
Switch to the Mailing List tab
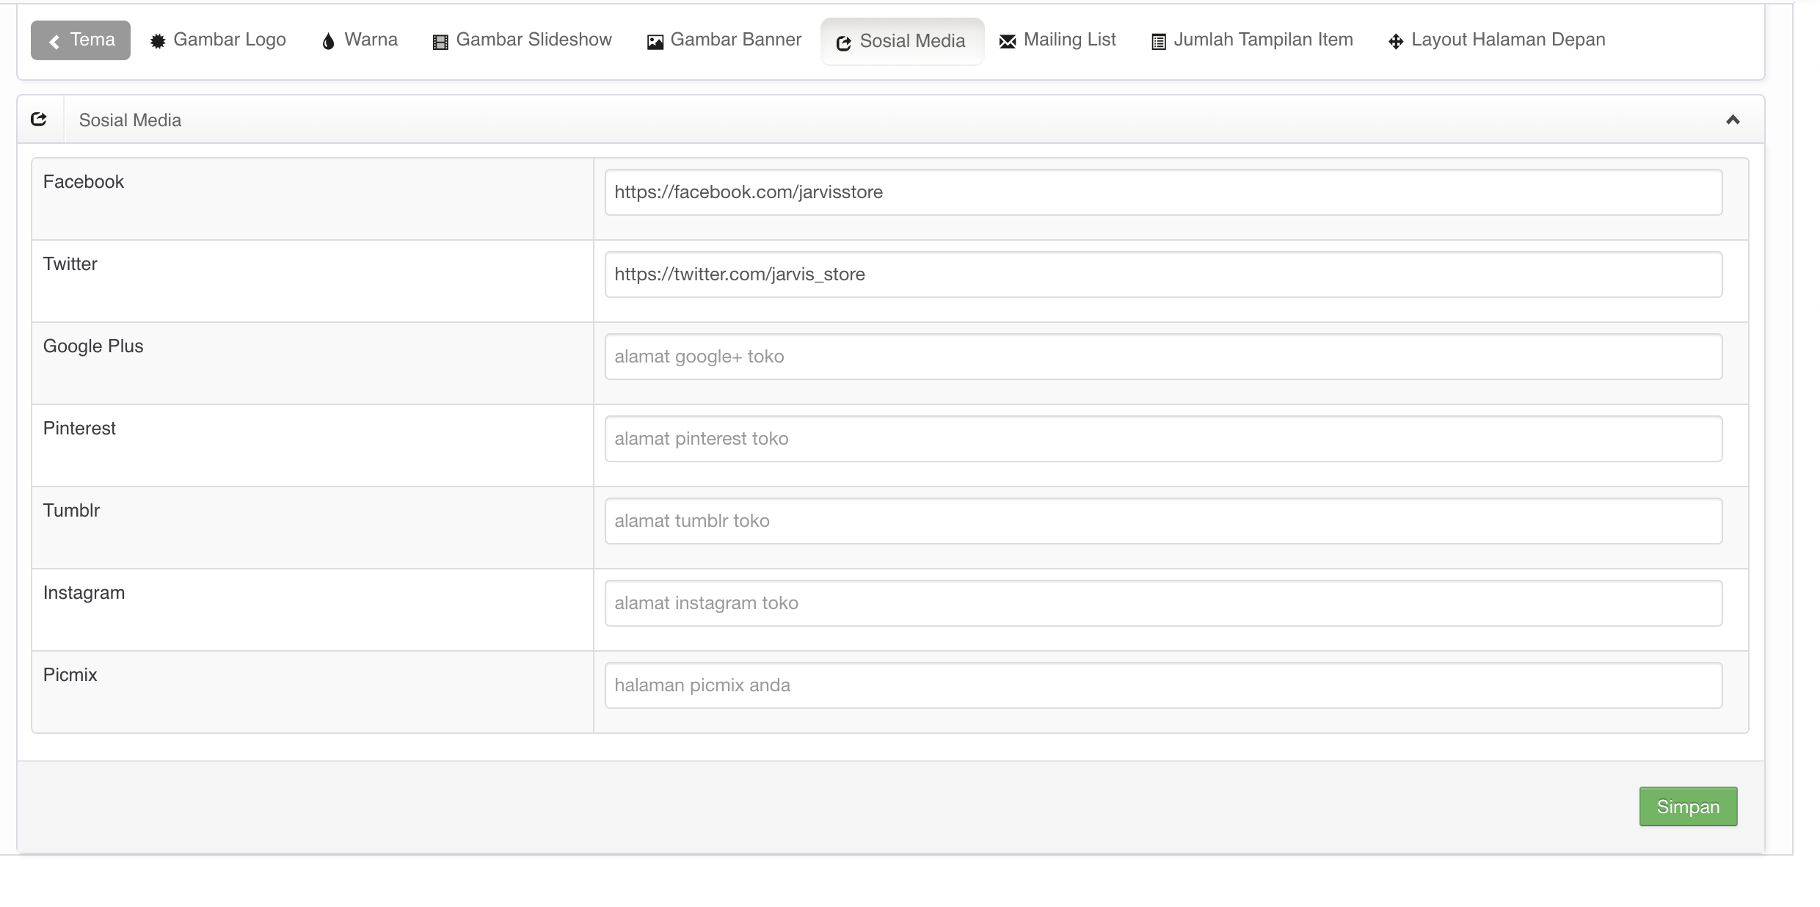pyautogui.click(x=1058, y=40)
